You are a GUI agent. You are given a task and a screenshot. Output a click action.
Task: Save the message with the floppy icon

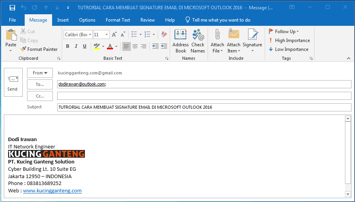pos(12,8)
